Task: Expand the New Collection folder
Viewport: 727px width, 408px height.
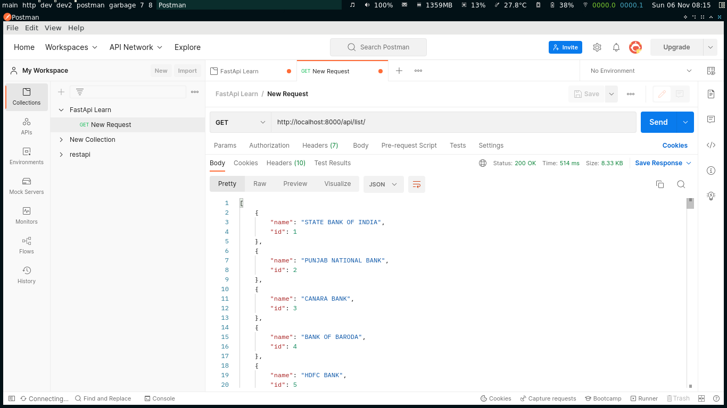Action: pyautogui.click(x=61, y=140)
